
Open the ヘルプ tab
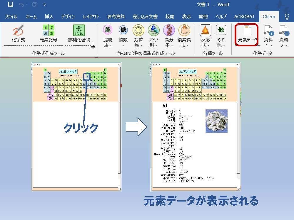tap(221, 17)
